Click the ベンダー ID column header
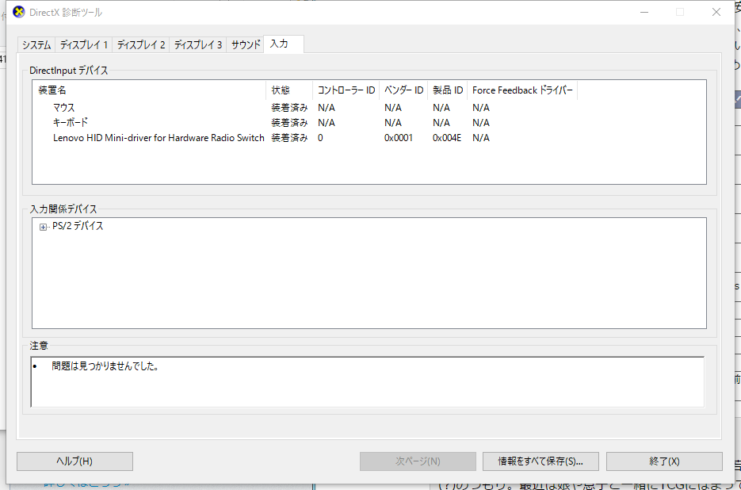Image resolution: width=741 pixels, height=490 pixels. click(403, 90)
